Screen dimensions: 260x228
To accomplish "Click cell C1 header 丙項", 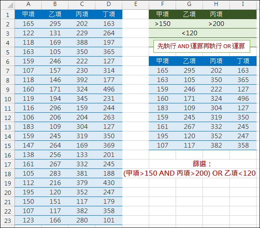I will [x=82, y=14].
